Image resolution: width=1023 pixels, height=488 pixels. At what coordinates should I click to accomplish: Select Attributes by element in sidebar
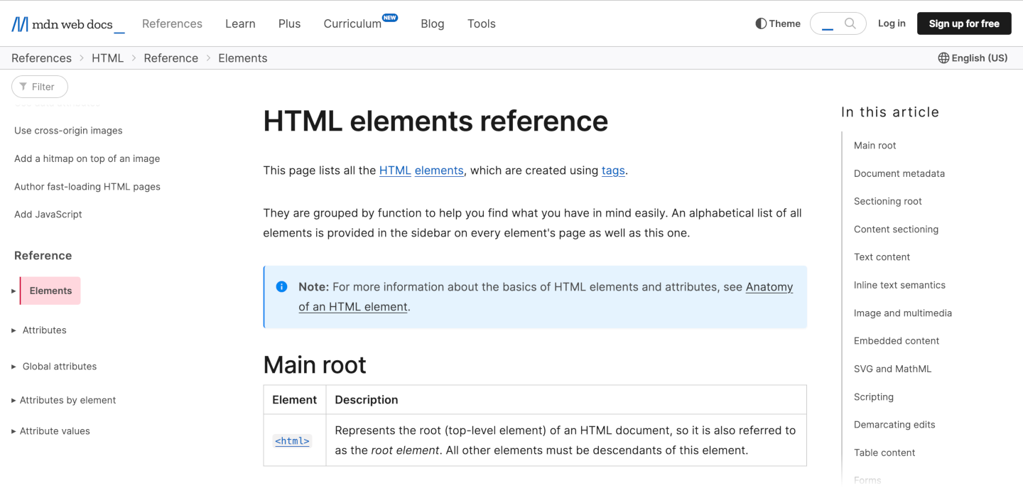(67, 401)
